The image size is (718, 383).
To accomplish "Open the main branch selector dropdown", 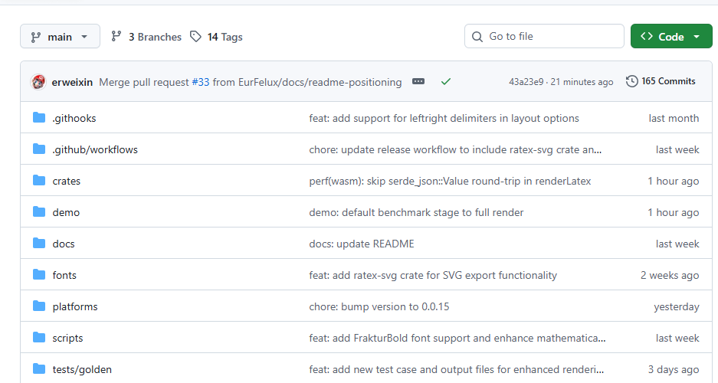I will pos(60,37).
